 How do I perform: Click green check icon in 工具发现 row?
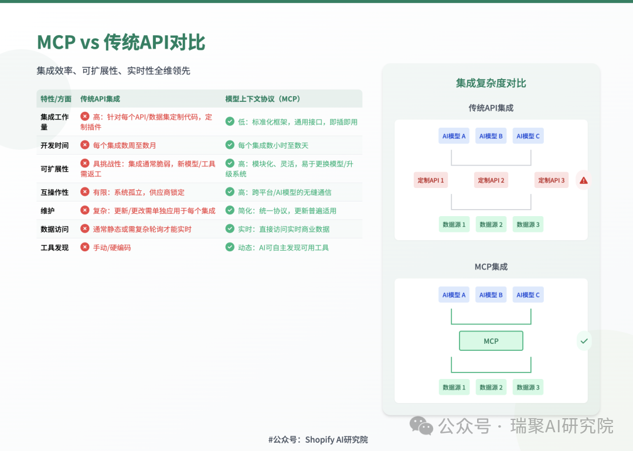pos(230,247)
